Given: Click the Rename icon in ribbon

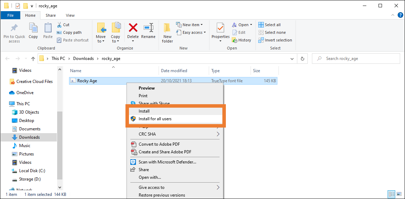Looking at the screenshot, I should [148, 28].
